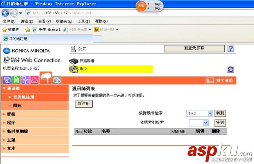Click the 73% network speed monitor widget

pos(149,6)
